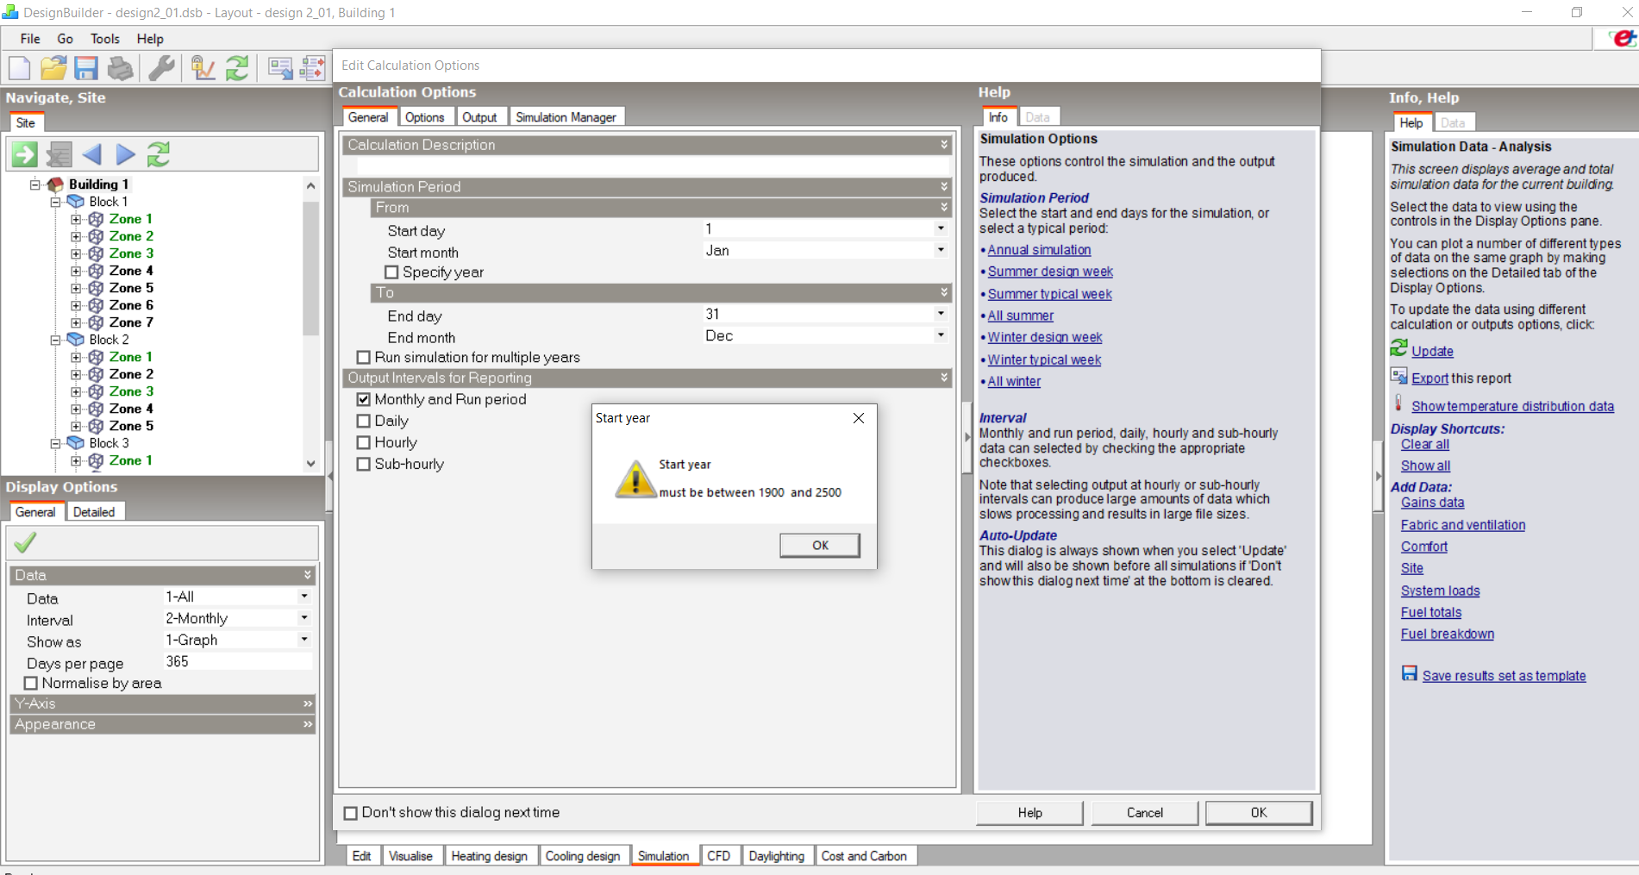
Task: Click the navigator tree vertical scrollbar
Action: coord(310,269)
